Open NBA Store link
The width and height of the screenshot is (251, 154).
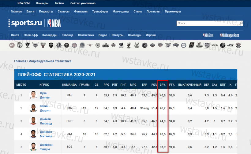point(208,35)
